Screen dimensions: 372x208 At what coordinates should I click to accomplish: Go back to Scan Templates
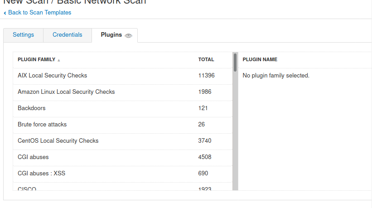(x=39, y=13)
